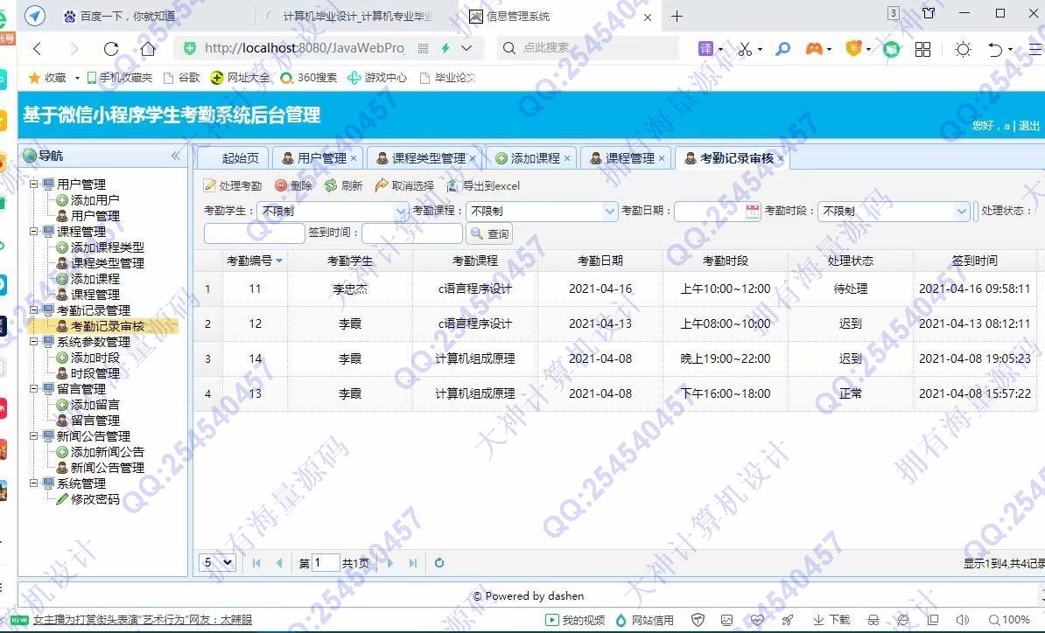Image resolution: width=1045 pixels, height=633 pixels.
Task: Collapse the 系统参数管理 tree node
Action: [33, 342]
